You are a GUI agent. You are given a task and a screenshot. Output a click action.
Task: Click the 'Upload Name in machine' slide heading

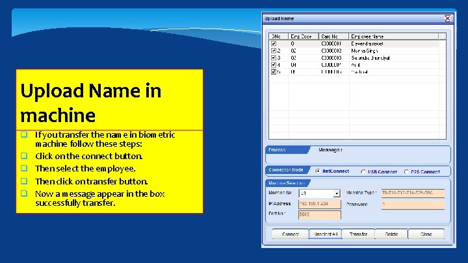point(91,103)
